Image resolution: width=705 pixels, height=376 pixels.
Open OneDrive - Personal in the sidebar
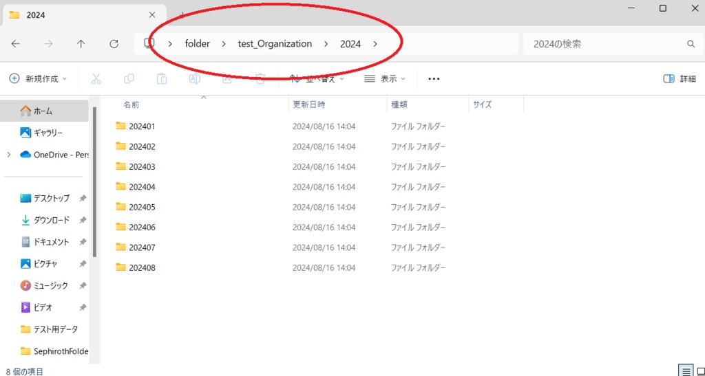(54, 155)
